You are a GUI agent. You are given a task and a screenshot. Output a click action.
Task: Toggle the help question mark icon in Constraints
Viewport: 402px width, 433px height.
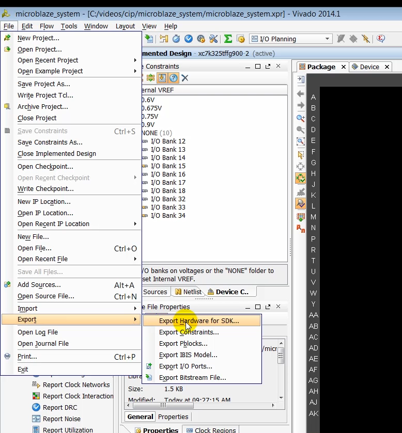(173, 78)
